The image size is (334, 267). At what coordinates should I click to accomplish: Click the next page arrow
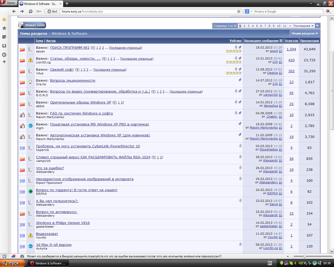(290, 26)
